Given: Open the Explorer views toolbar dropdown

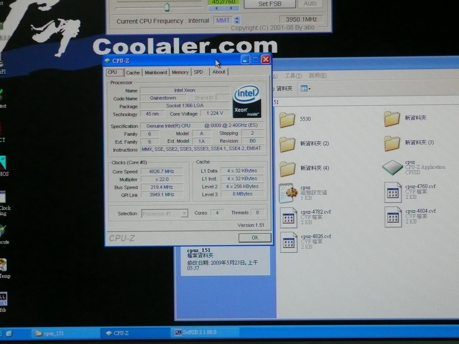Looking at the screenshot, I should tap(306, 88).
